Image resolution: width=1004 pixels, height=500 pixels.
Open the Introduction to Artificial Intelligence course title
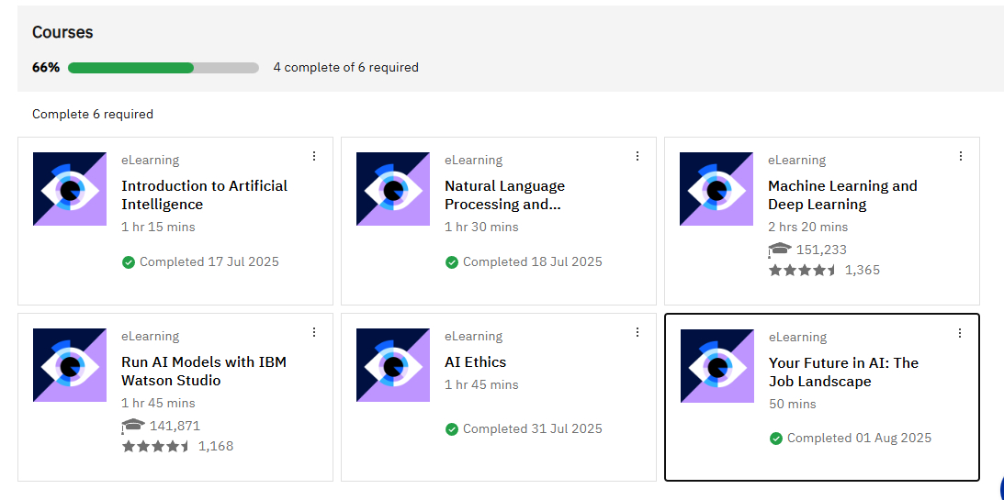(x=204, y=195)
